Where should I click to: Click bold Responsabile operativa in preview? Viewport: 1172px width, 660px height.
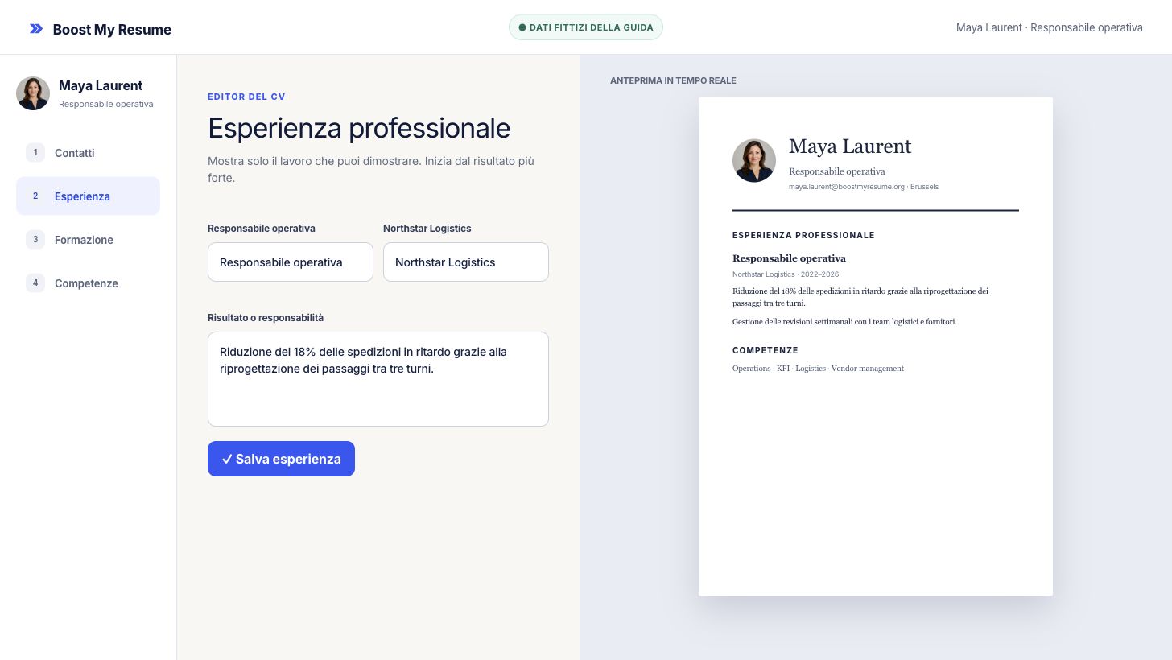point(789,258)
